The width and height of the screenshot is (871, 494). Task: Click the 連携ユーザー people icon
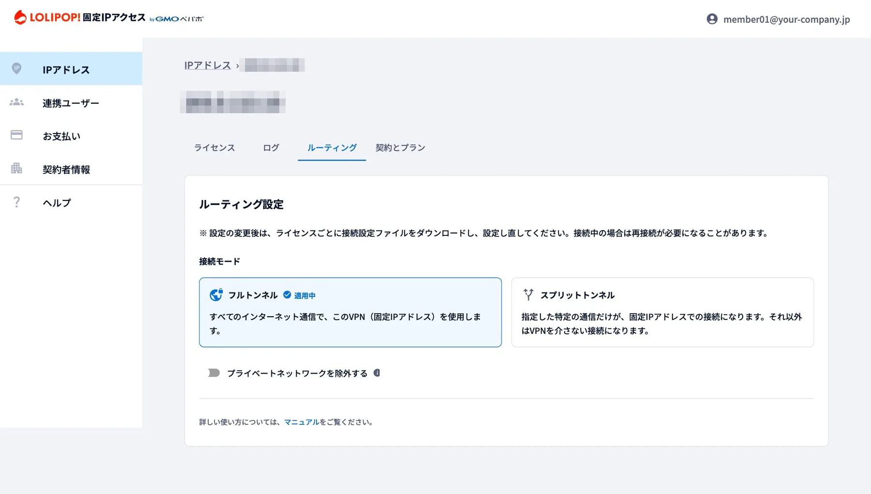click(16, 102)
